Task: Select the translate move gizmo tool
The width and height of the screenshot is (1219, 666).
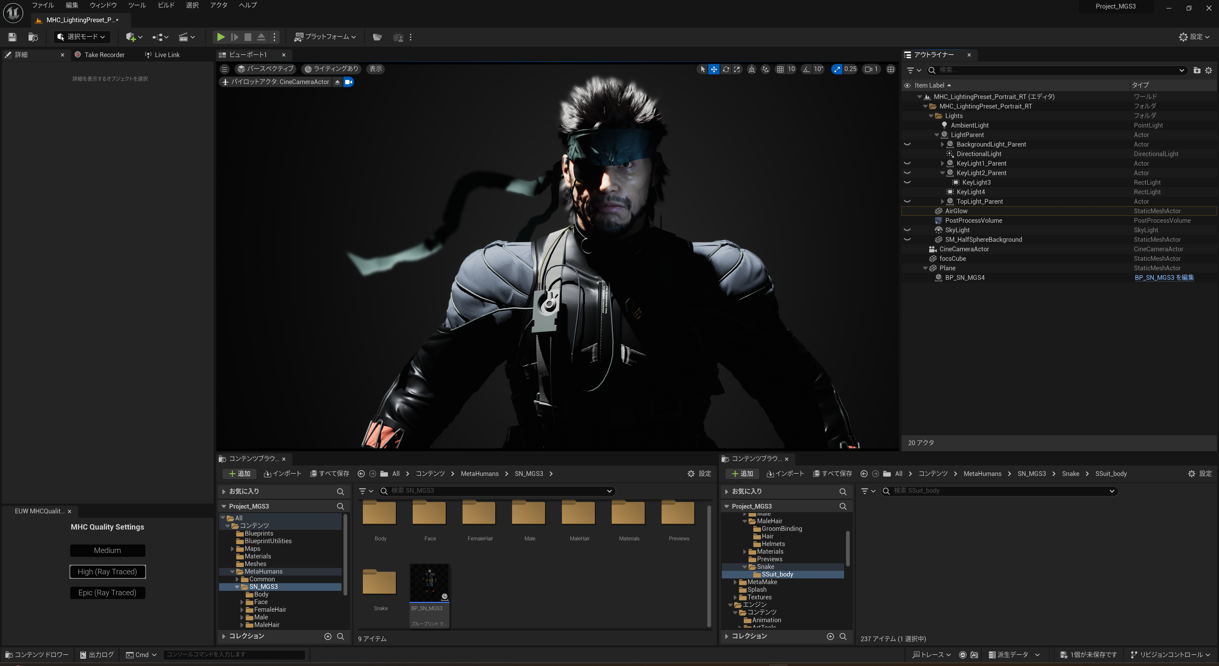Action: click(714, 69)
